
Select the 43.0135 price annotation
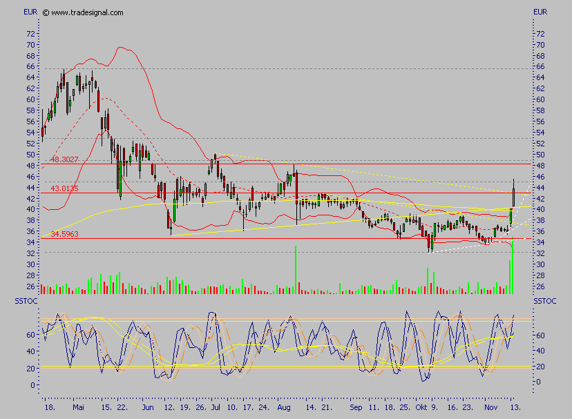pyautogui.click(x=65, y=188)
